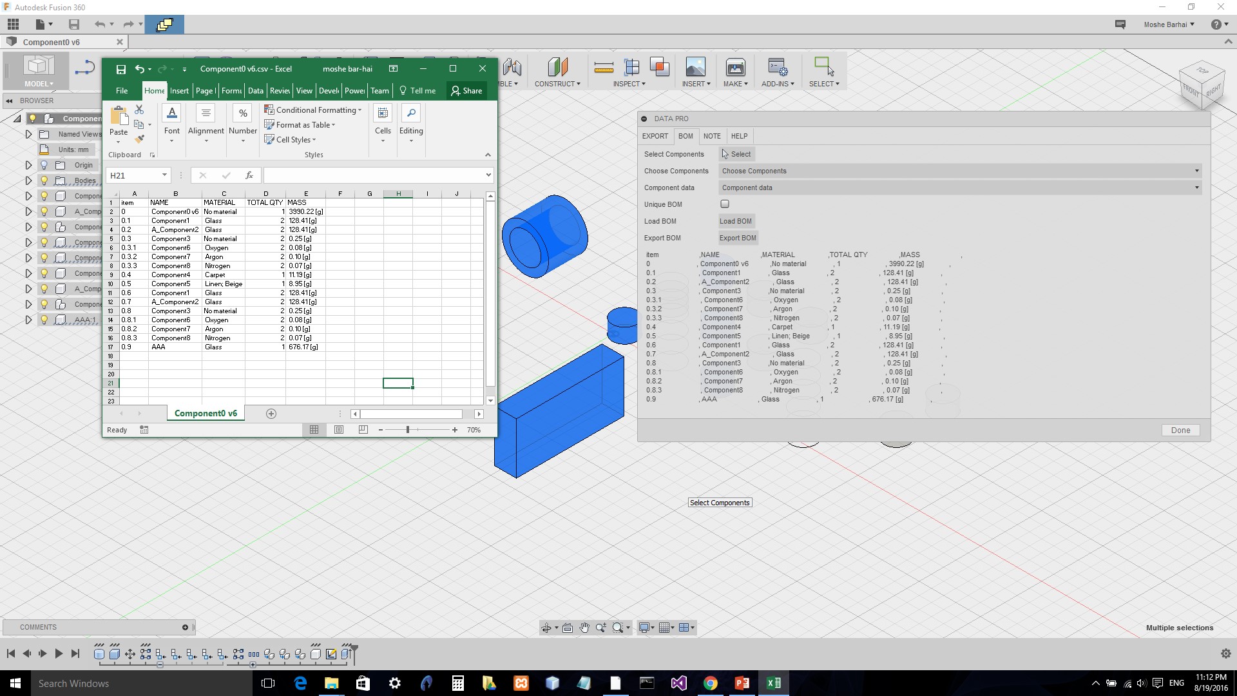Click the timeline Play button
Screen dimensions: 1237x696
tap(59, 653)
